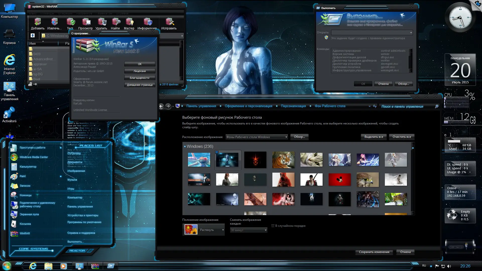The height and width of the screenshot is (271, 482).
Task: Click the WinRAR Repair (Исправить) toolbar icon
Action: (x=169, y=22)
